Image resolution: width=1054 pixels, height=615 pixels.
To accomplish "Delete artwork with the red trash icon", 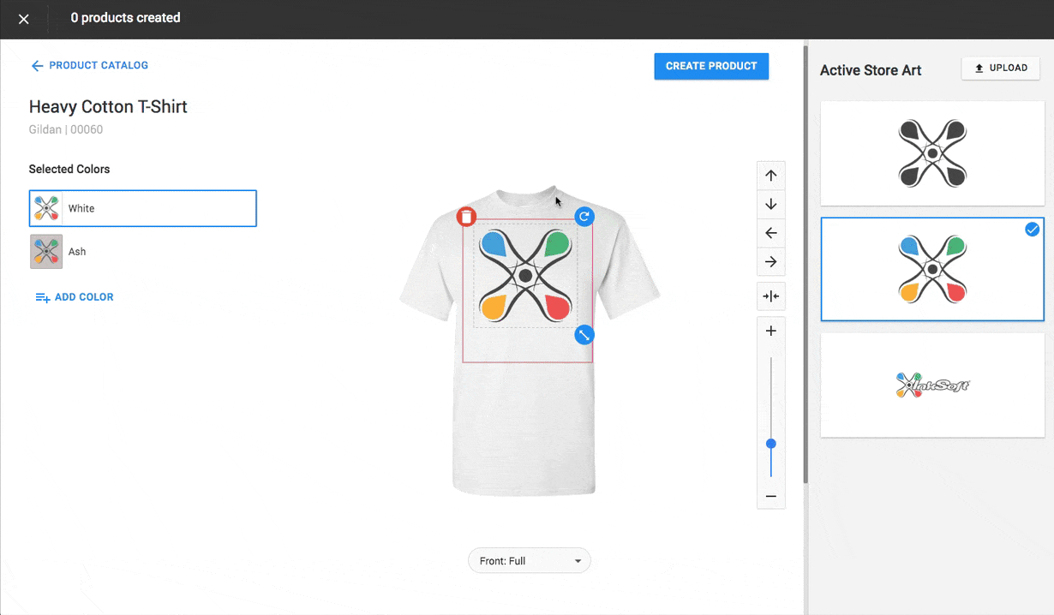I will pos(466,217).
